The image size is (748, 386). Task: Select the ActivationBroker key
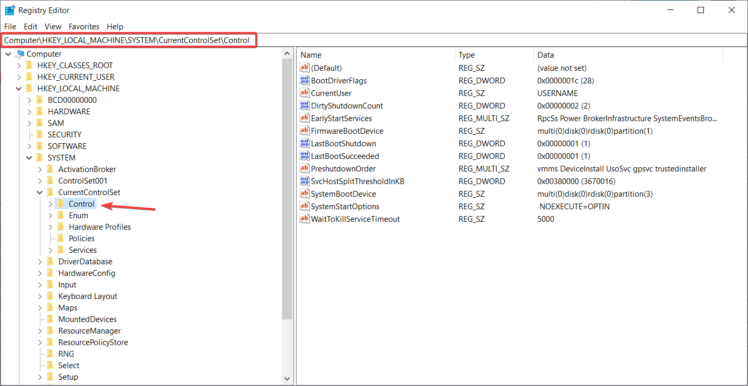(87, 169)
